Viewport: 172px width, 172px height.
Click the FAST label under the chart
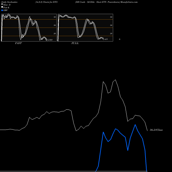pos(18,43)
